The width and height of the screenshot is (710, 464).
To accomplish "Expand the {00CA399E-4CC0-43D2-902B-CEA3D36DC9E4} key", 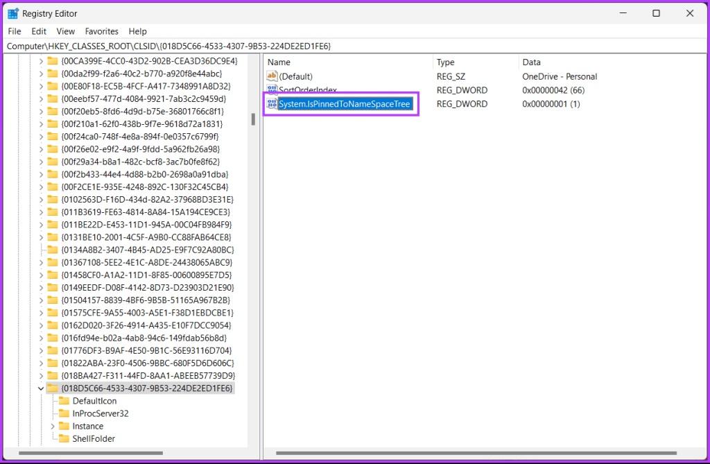I will click(x=41, y=61).
